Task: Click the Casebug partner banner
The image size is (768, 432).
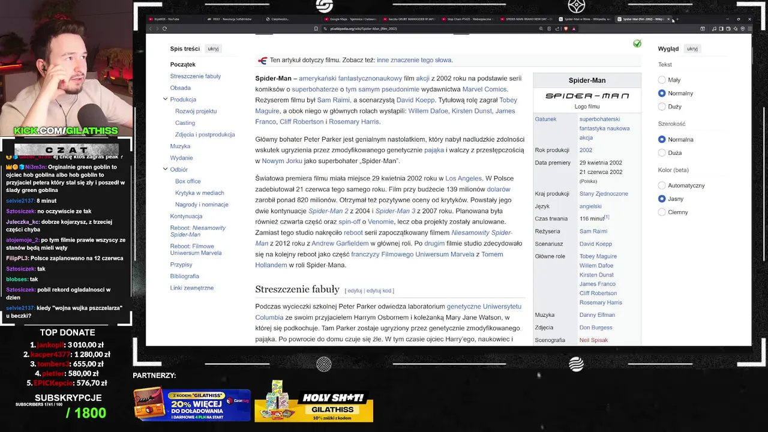Action: pos(192,404)
